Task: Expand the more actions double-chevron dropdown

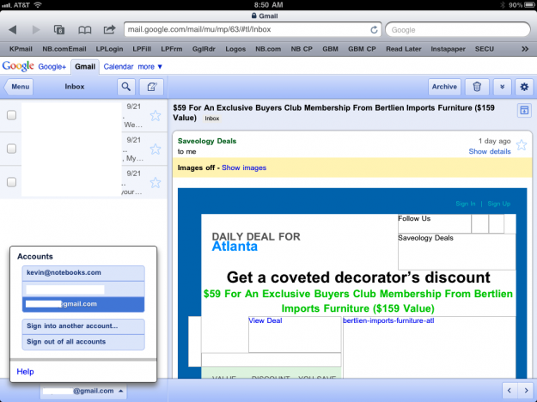Action: 502,87
